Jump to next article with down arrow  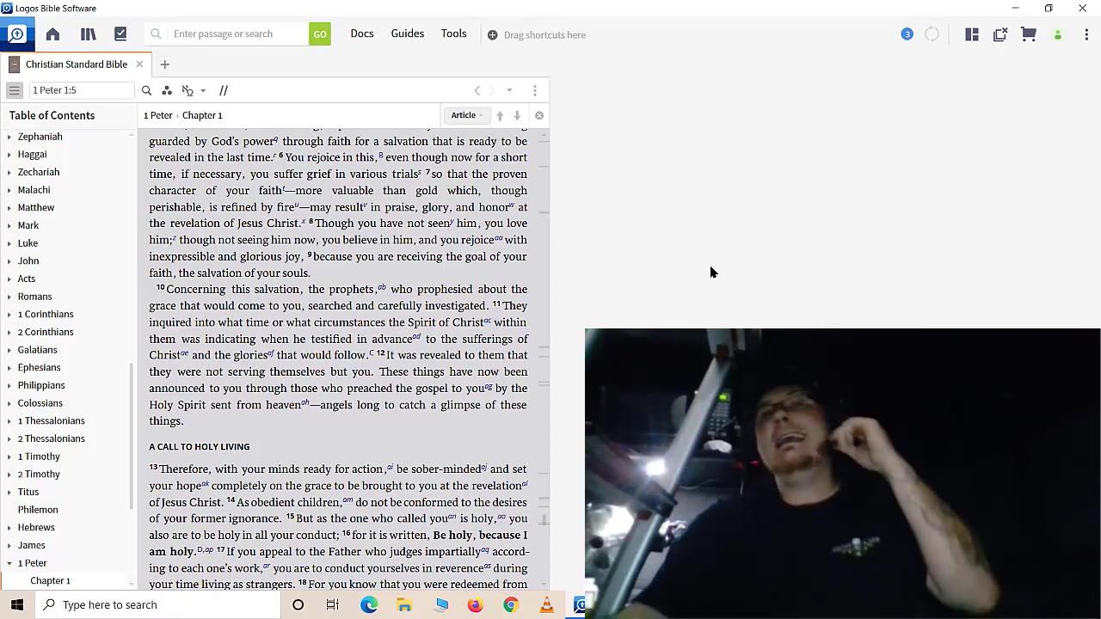[517, 115]
